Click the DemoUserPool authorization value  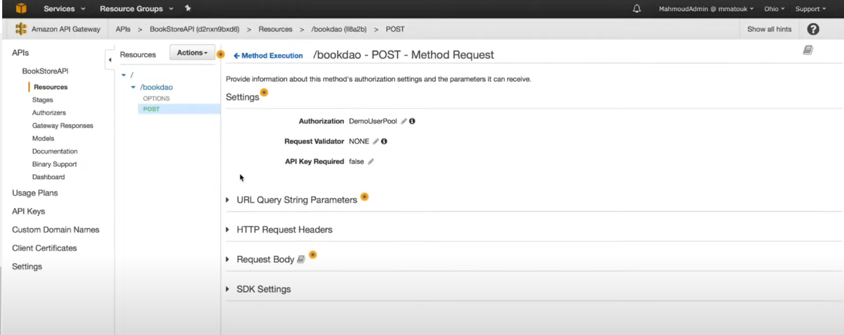tap(373, 121)
